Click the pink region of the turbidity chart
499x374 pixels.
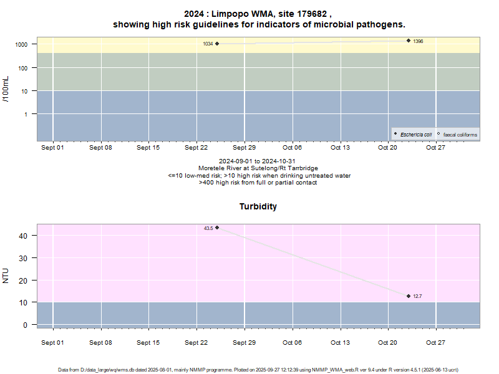125,262
